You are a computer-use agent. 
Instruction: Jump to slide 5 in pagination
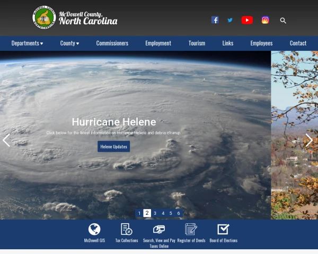tap(171, 213)
